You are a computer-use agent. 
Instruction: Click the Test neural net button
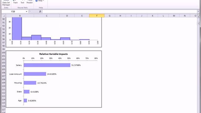click(x=22, y=2)
